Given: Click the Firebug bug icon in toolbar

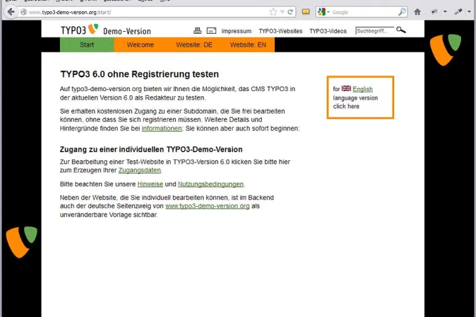Looking at the screenshot, I should pos(434,12).
